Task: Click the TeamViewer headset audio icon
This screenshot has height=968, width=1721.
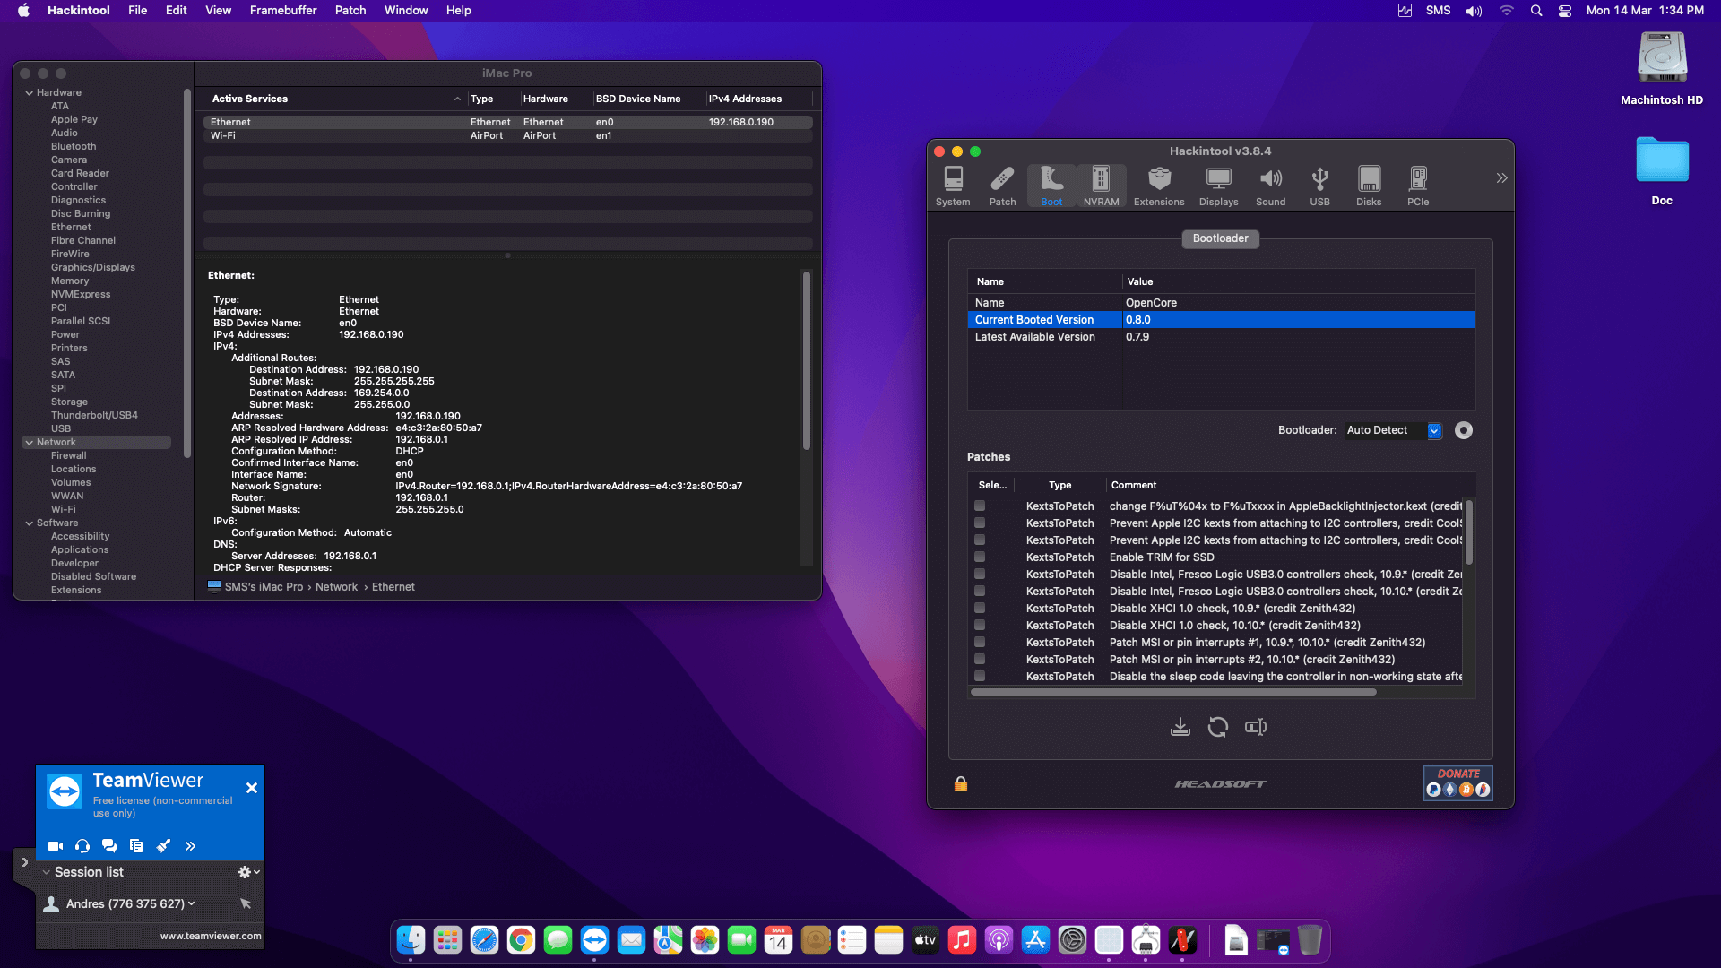Action: pos(82,845)
